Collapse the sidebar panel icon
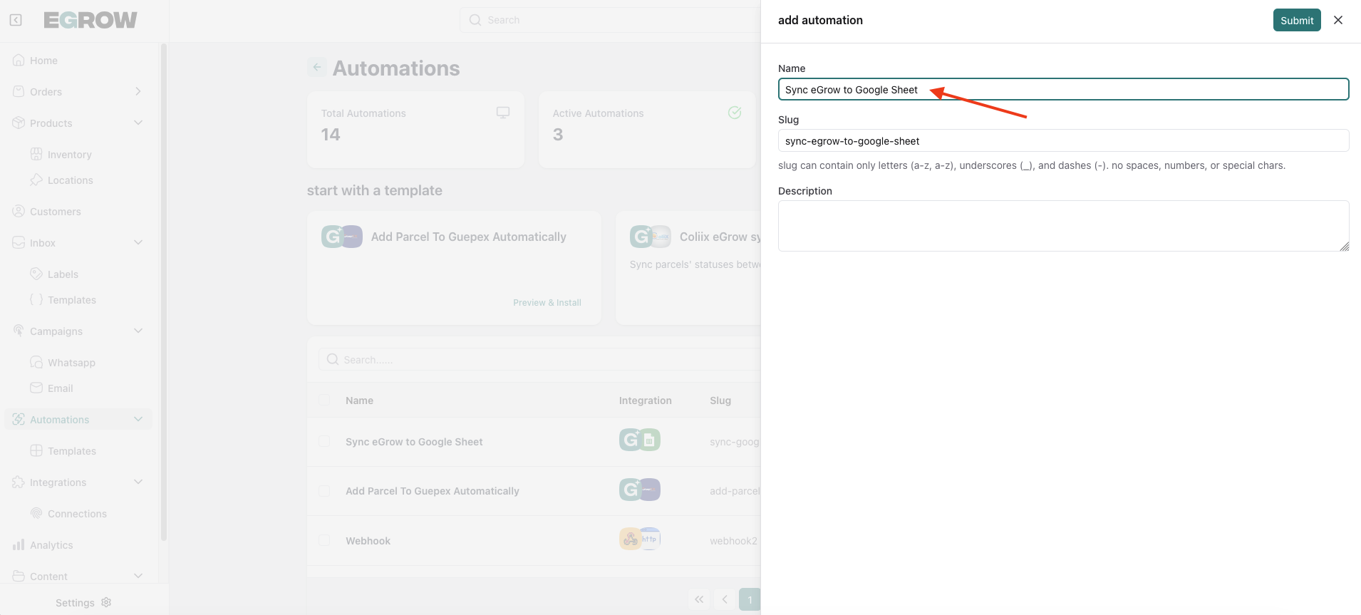1361x615 pixels. click(x=16, y=20)
